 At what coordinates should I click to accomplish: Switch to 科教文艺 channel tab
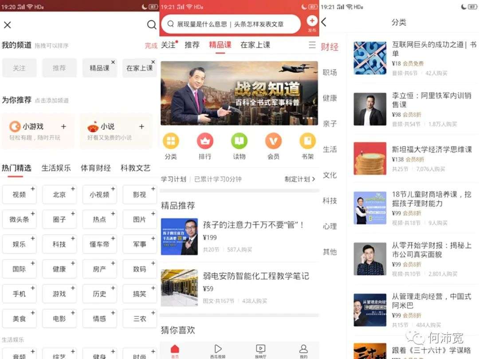[x=135, y=168]
